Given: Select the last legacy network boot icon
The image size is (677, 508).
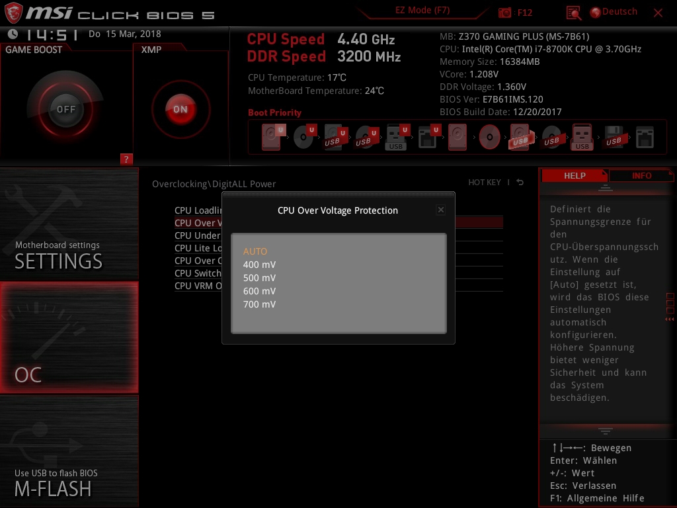Looking at the screenshot, I should 645,137.
